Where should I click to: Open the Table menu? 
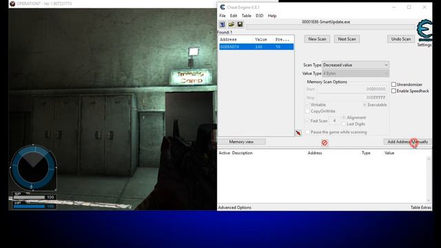pyautogui.click(x=247, y=16)
